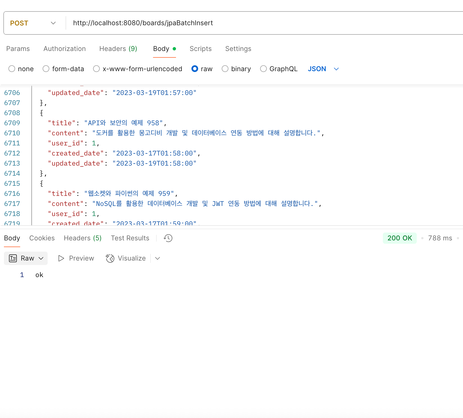Open the Test Results tab

tap(130, 238)
